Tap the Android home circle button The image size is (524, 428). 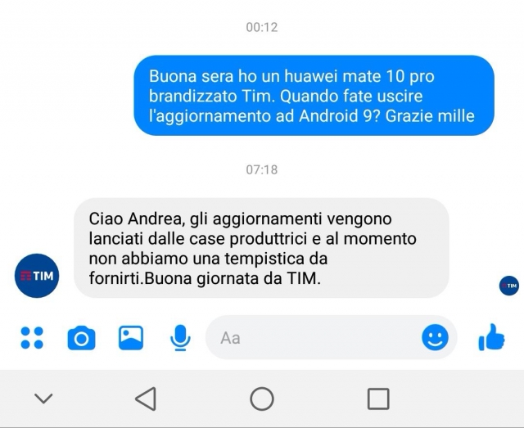coord(262,399)
